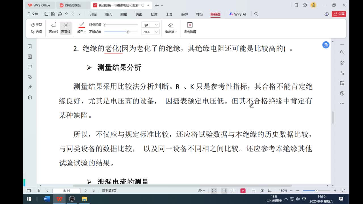Click the print icon in quick toolbar
Screen dimensions: 363x204
[60, 14]
